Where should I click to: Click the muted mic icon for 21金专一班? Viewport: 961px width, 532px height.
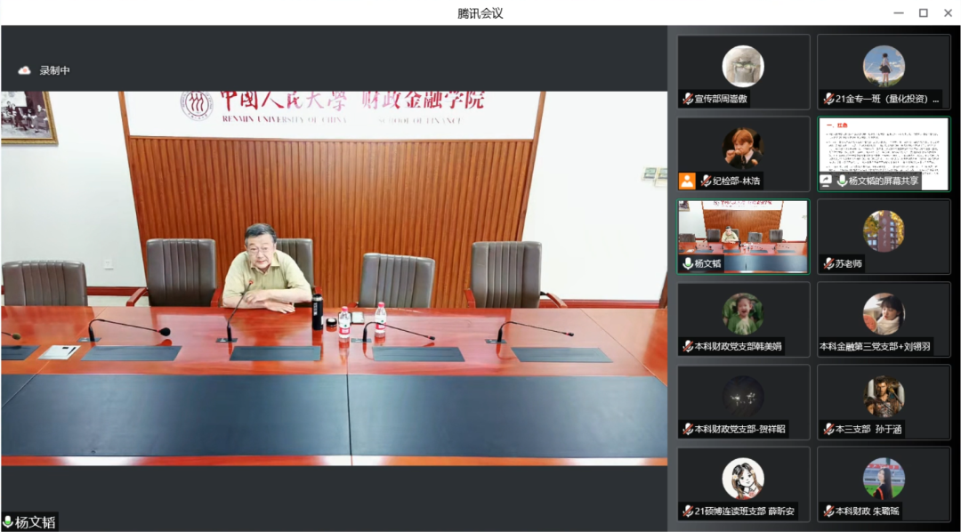tap(828, 99)
